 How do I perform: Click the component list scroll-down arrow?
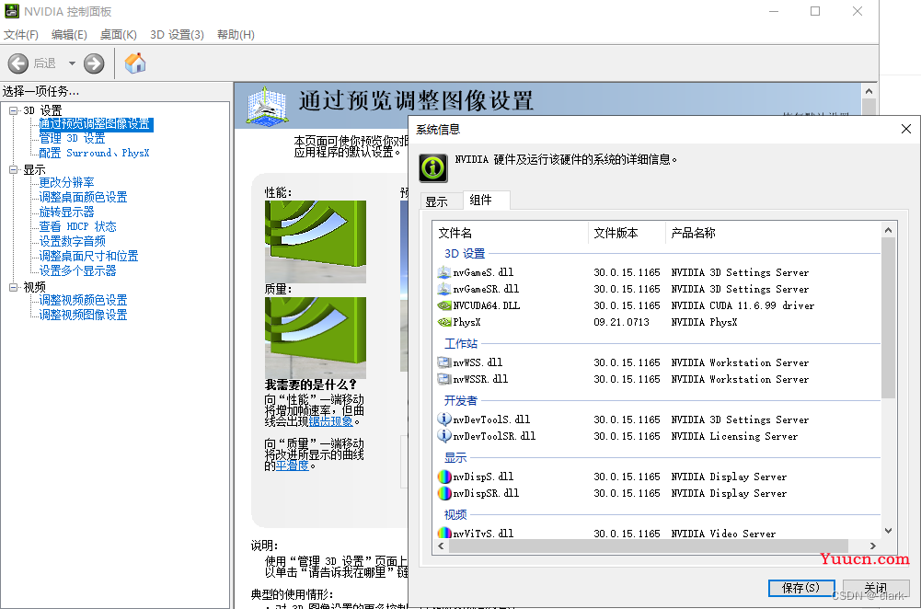coord(888,531)
